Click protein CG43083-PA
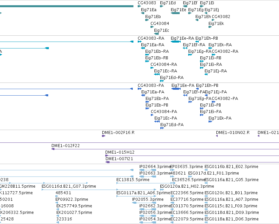This screenshot has height=224, width=279. (x=151, y=85)
